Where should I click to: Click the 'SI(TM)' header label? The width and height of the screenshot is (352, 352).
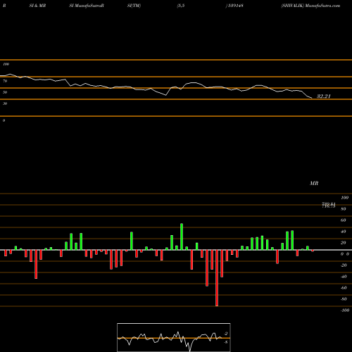(x=134, y=6)
